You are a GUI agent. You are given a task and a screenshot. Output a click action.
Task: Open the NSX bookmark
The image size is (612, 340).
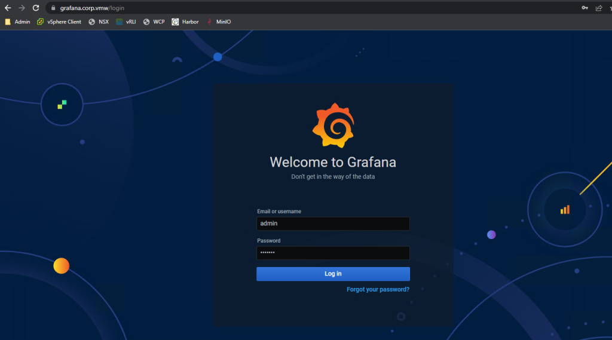pos(99,22)
